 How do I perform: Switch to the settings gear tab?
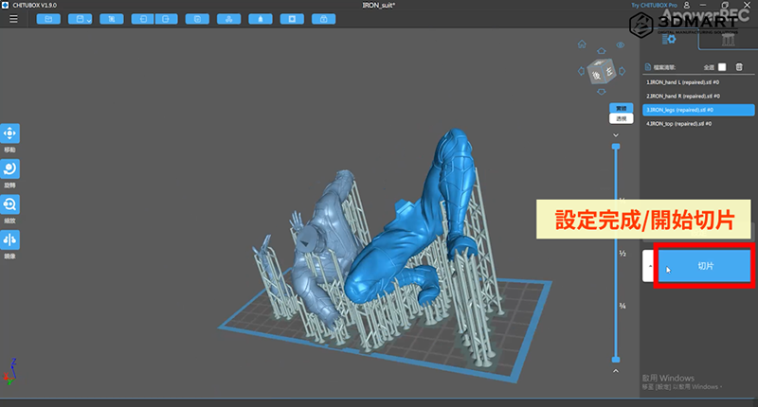(x=669, y=39)
